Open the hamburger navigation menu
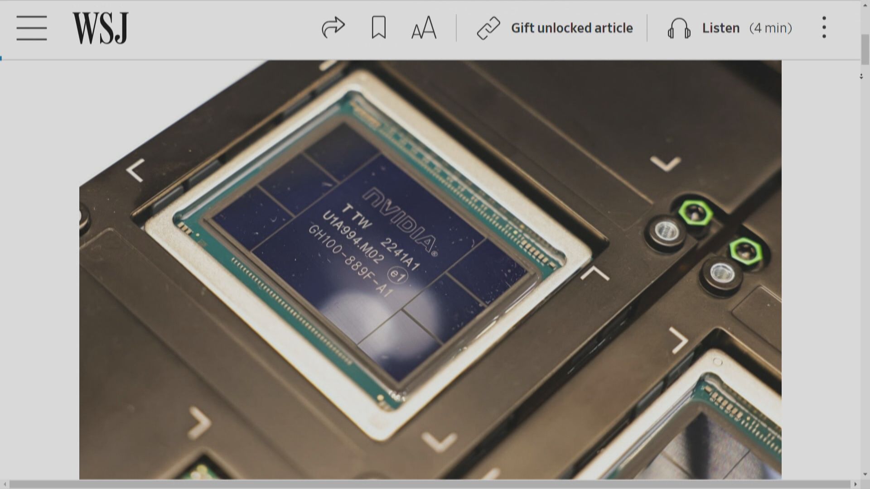870x489 pixels. (32, 28)
